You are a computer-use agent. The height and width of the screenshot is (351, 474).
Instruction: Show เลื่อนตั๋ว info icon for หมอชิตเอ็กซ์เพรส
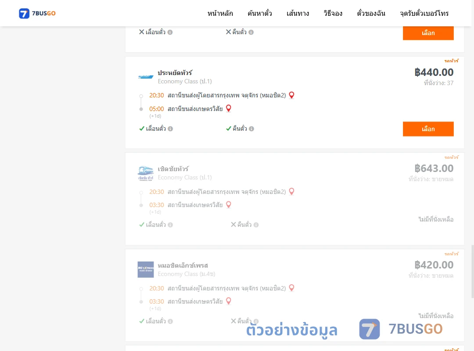pyautogui.click(x=170, y=321)
